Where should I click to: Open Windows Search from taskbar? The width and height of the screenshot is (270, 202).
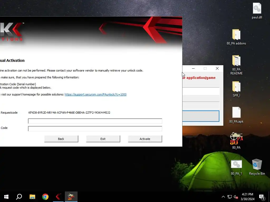pyautogui.click(x=19, y=197)
